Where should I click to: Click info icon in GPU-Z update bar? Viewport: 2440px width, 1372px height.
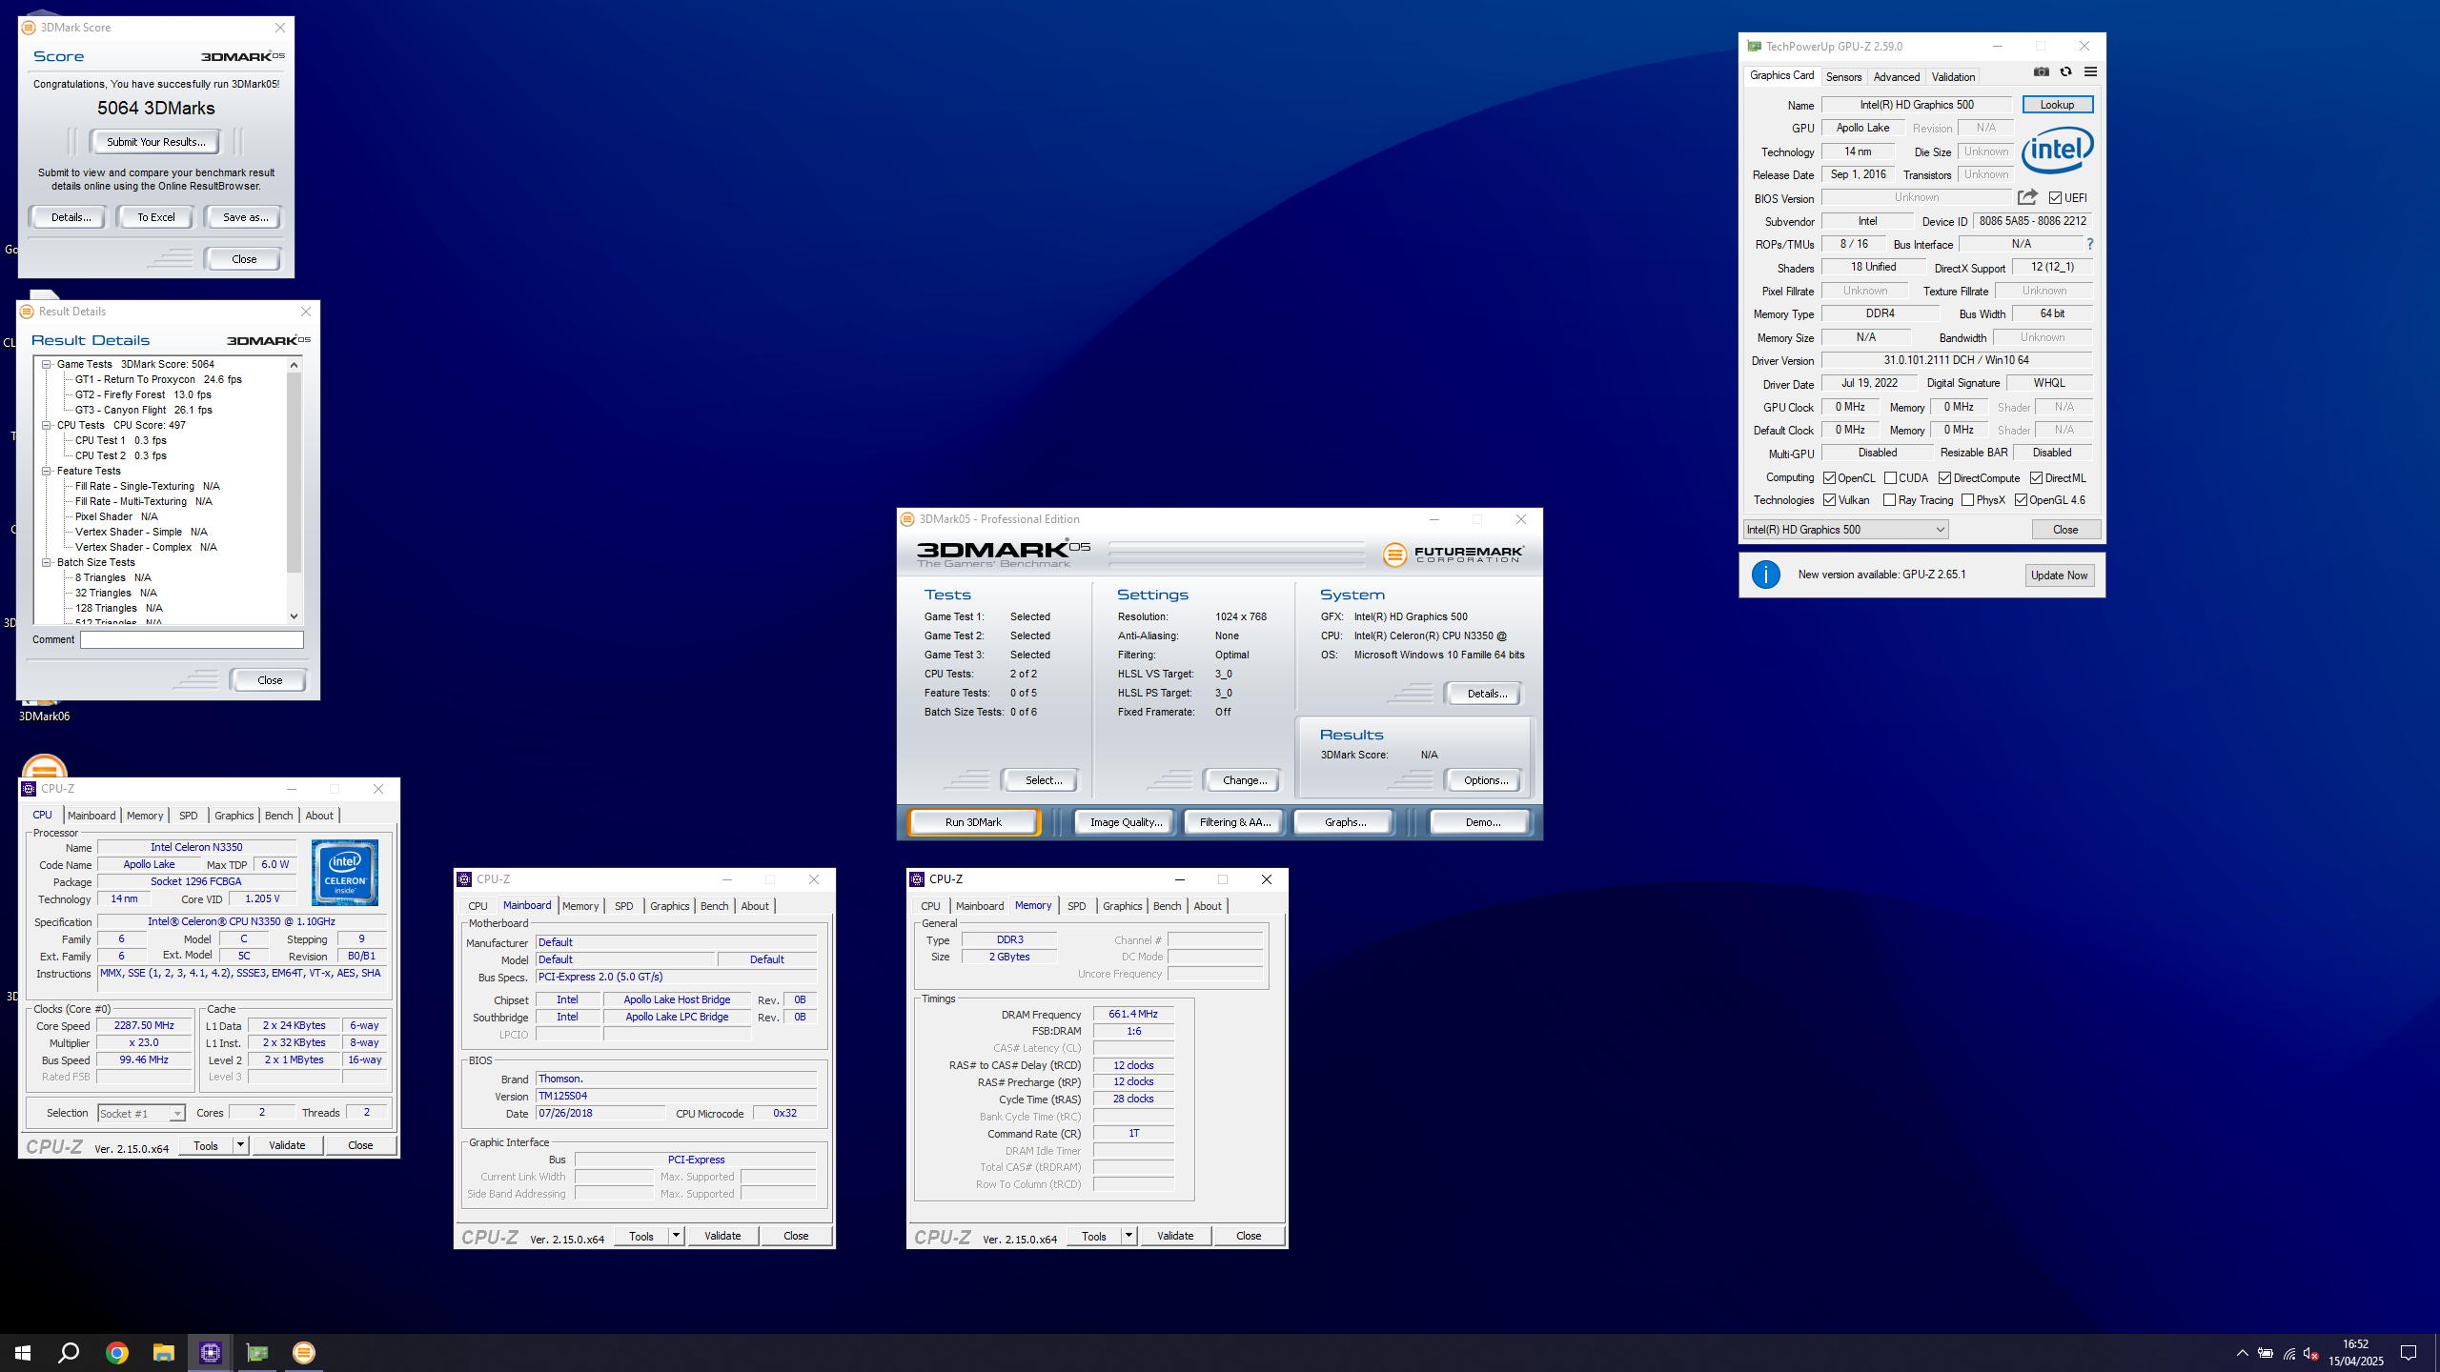1766,575
